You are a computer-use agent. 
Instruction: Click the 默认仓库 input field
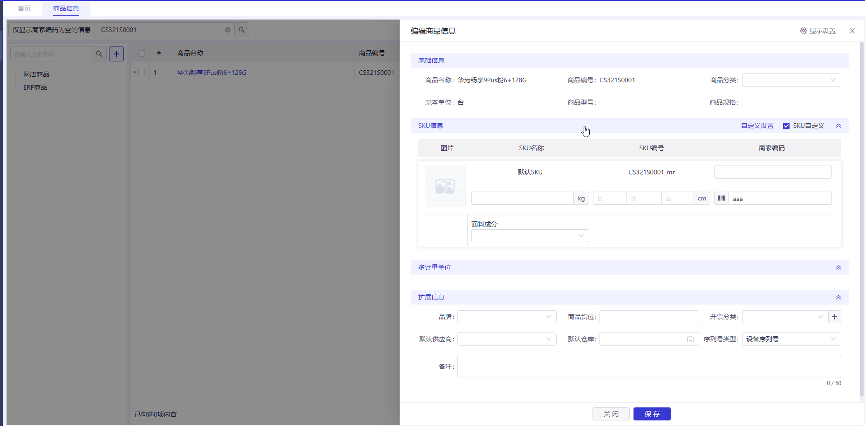tap(649, 339)
